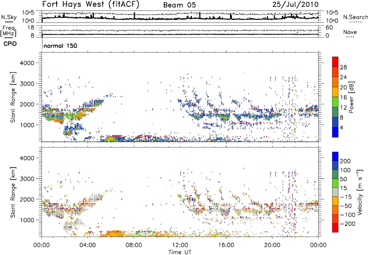Click the '200' label on Velocity color bar
368x255 pixels.
[345, 161]
